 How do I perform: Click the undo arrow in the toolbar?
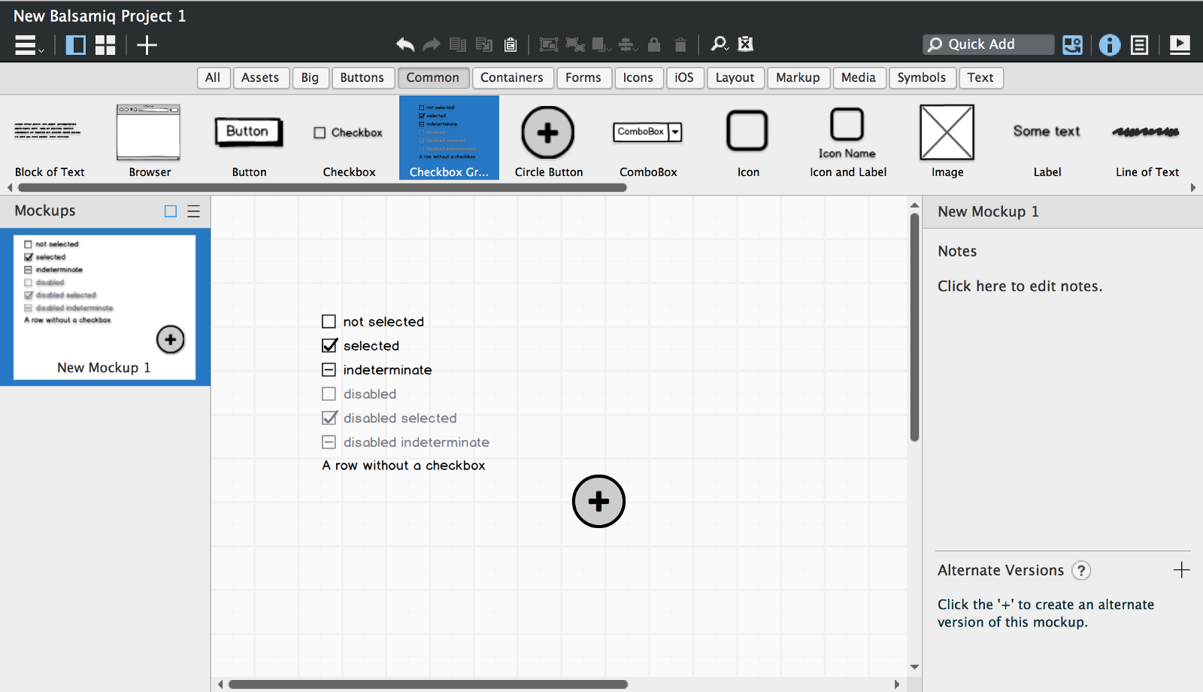click(x=405, y=44)
